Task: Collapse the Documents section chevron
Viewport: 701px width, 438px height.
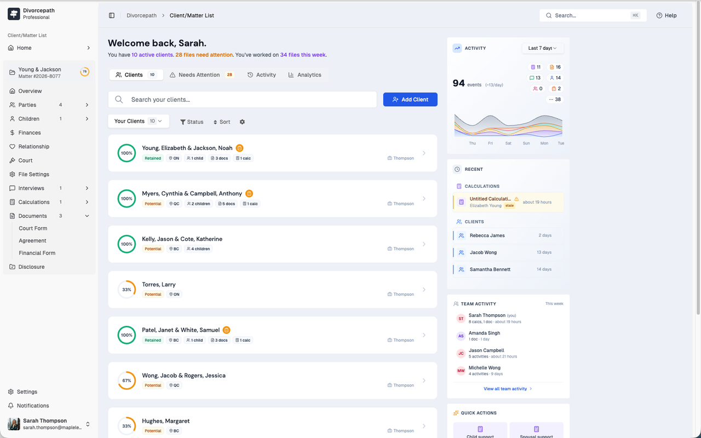Action: click(x=87, y=216)
